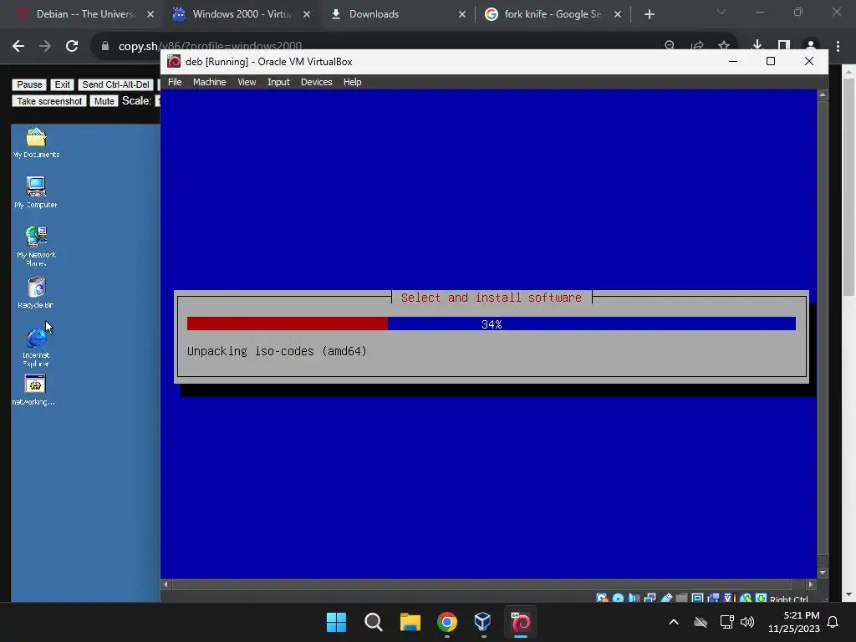
Task: Click the optical disc status icon
Action: (618, 598)
